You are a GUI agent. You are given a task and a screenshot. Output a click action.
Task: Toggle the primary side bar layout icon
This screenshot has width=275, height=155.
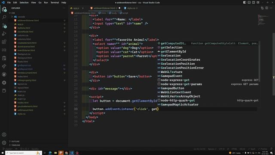[244, 3]
